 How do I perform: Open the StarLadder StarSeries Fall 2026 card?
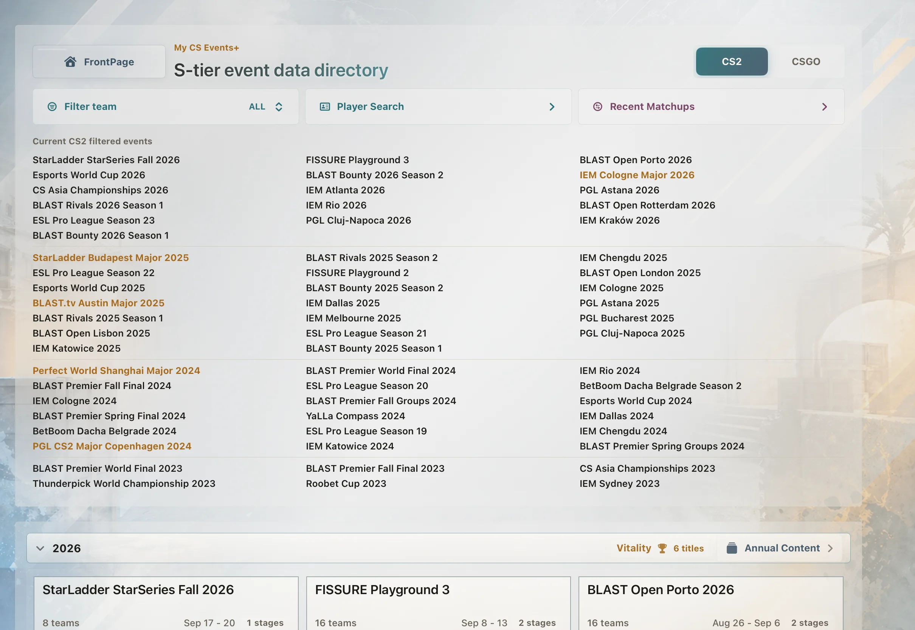pyautogui.click(x=166, y=603)
